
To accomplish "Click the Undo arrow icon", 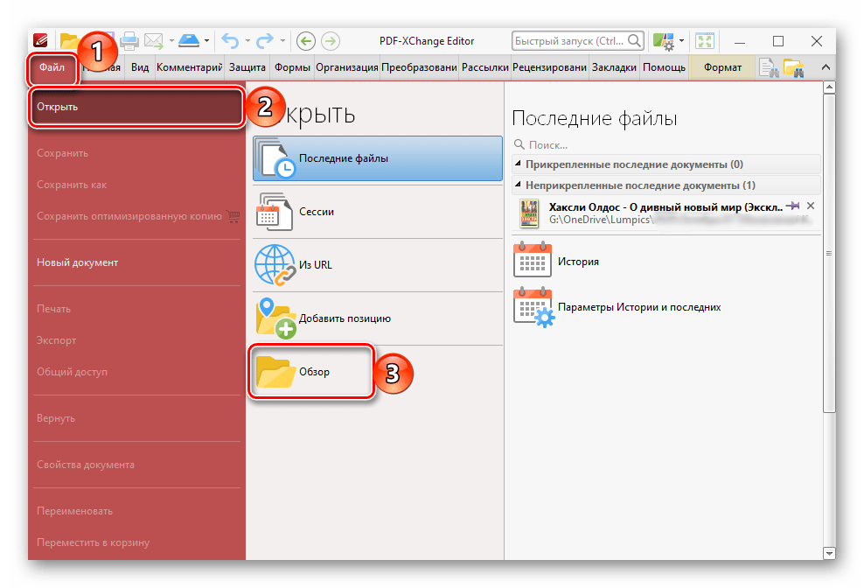I will pyautogui.click(x=230, y=41).
